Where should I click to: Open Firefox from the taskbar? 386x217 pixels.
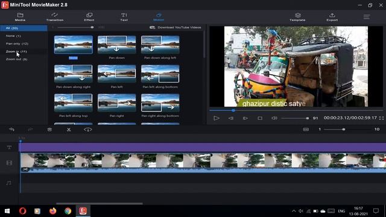pos(52,211)
